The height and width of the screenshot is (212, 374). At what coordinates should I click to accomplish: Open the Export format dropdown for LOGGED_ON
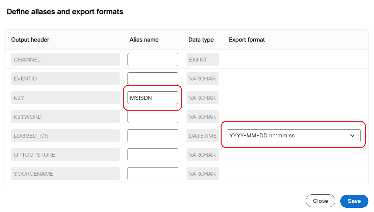point(293,135)
